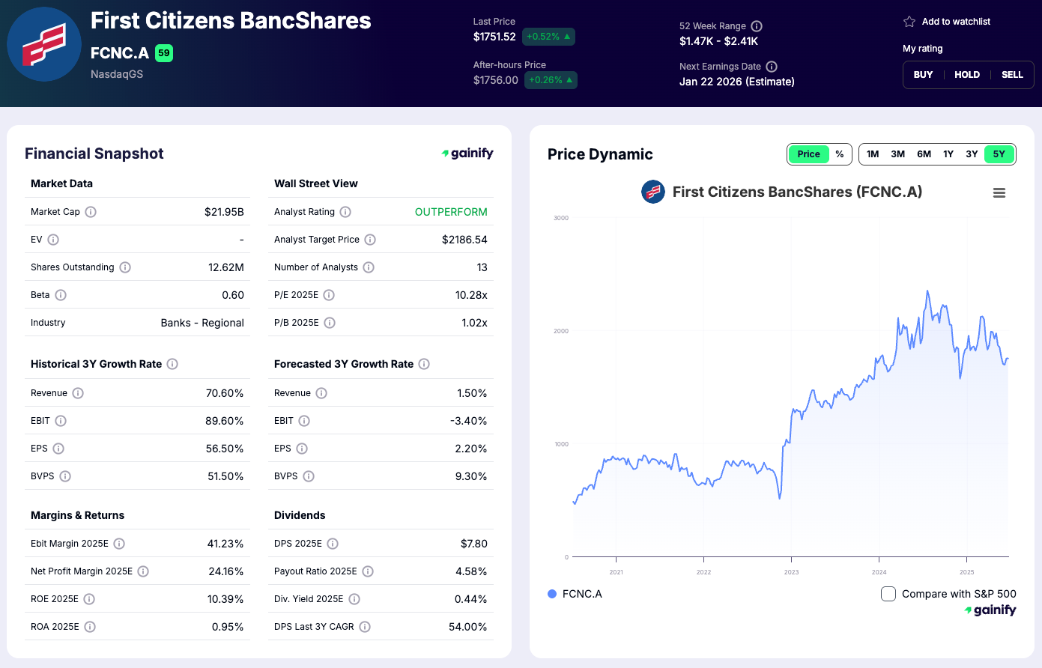
Task: Click the DPS Last 3Y CAGR info icon
Action: tap(364, 627)
